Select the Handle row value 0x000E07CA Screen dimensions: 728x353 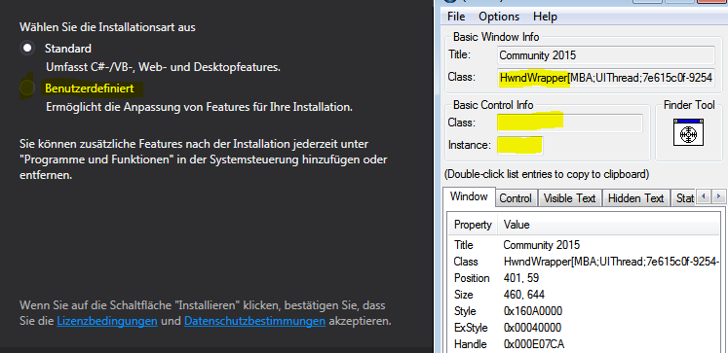click(534, 344)
